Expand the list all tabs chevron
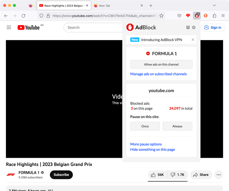 [214, 6]
